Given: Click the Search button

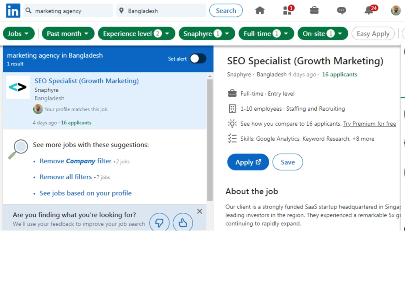Looking at the screenshot, I should 226,11.
